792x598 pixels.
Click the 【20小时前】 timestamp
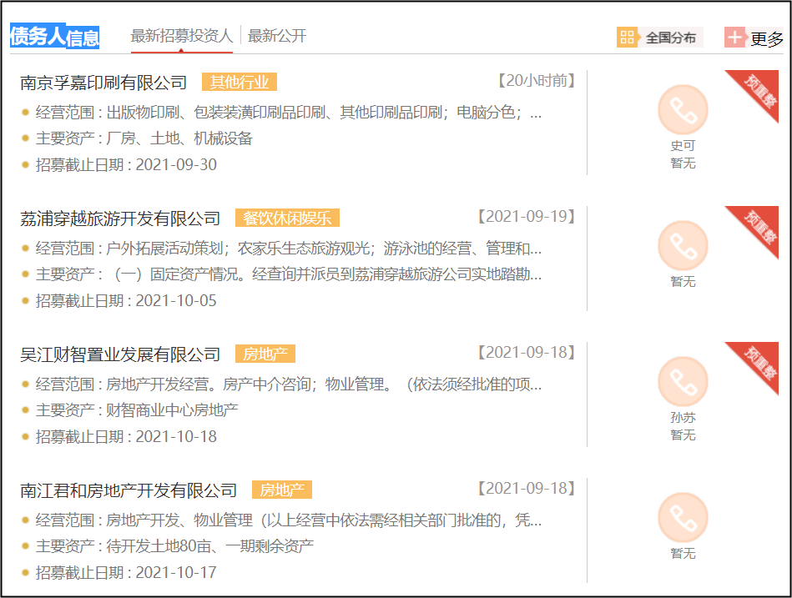[536, 81]
